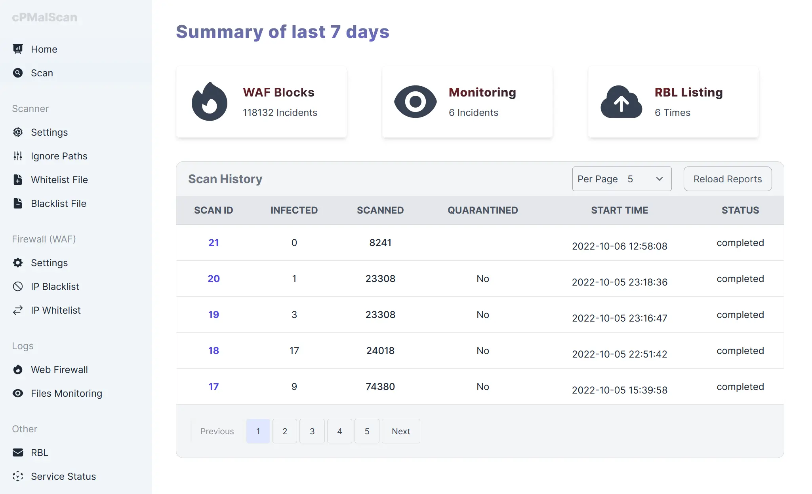Open scan ID 18 report
812x494 pixels.
tap(213, 350)
